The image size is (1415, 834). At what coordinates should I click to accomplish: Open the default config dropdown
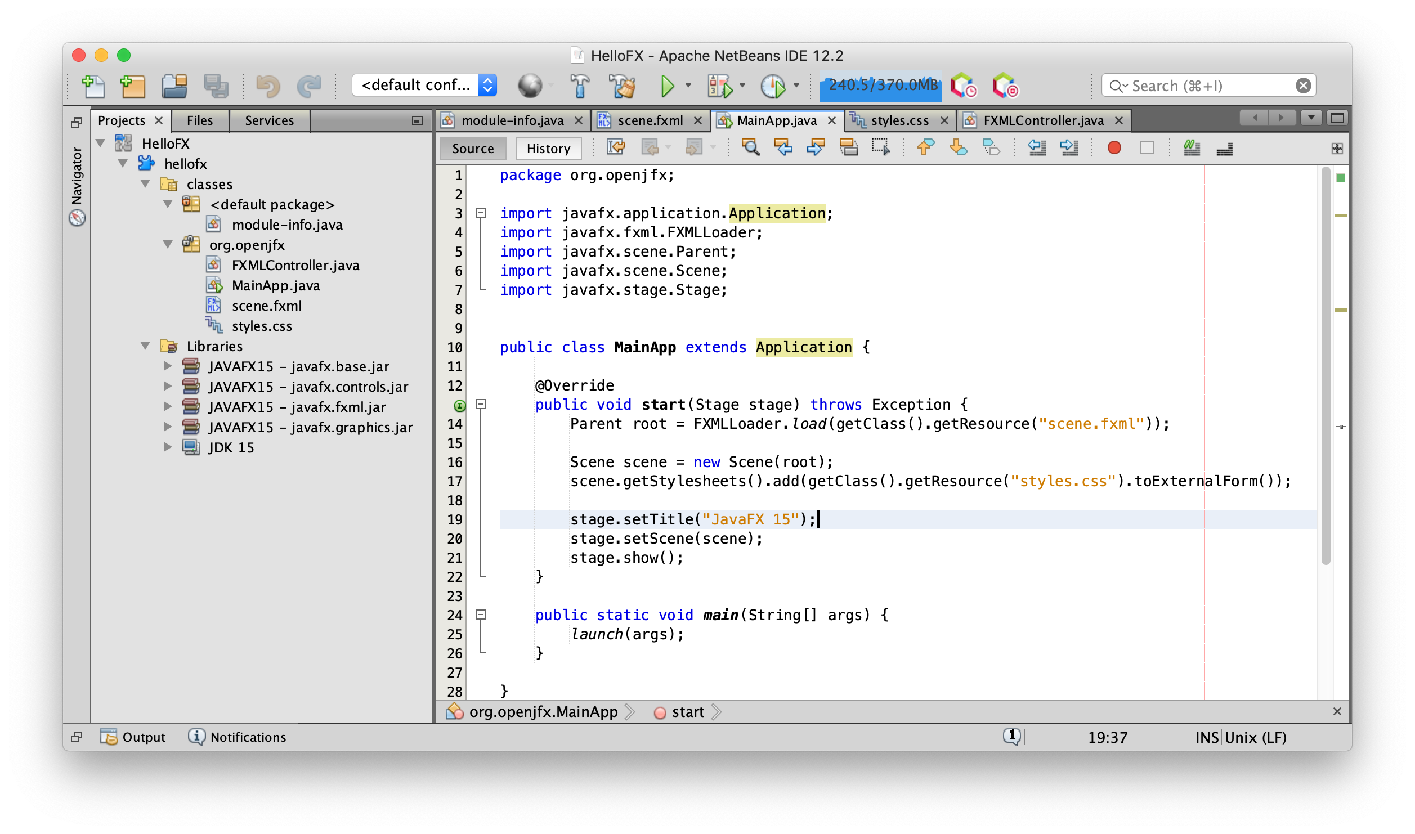(x=425, y=86)
